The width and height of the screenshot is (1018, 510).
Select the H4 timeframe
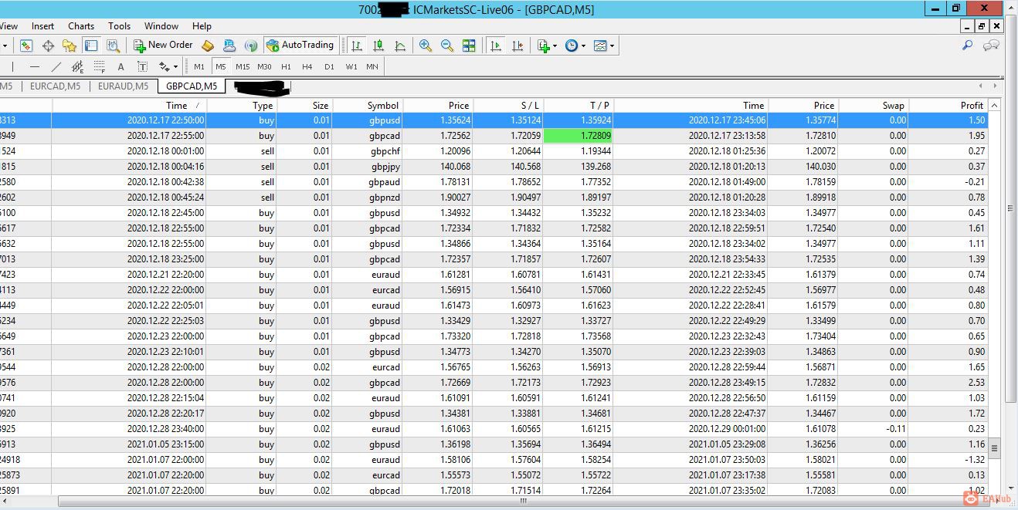(307, 66)
